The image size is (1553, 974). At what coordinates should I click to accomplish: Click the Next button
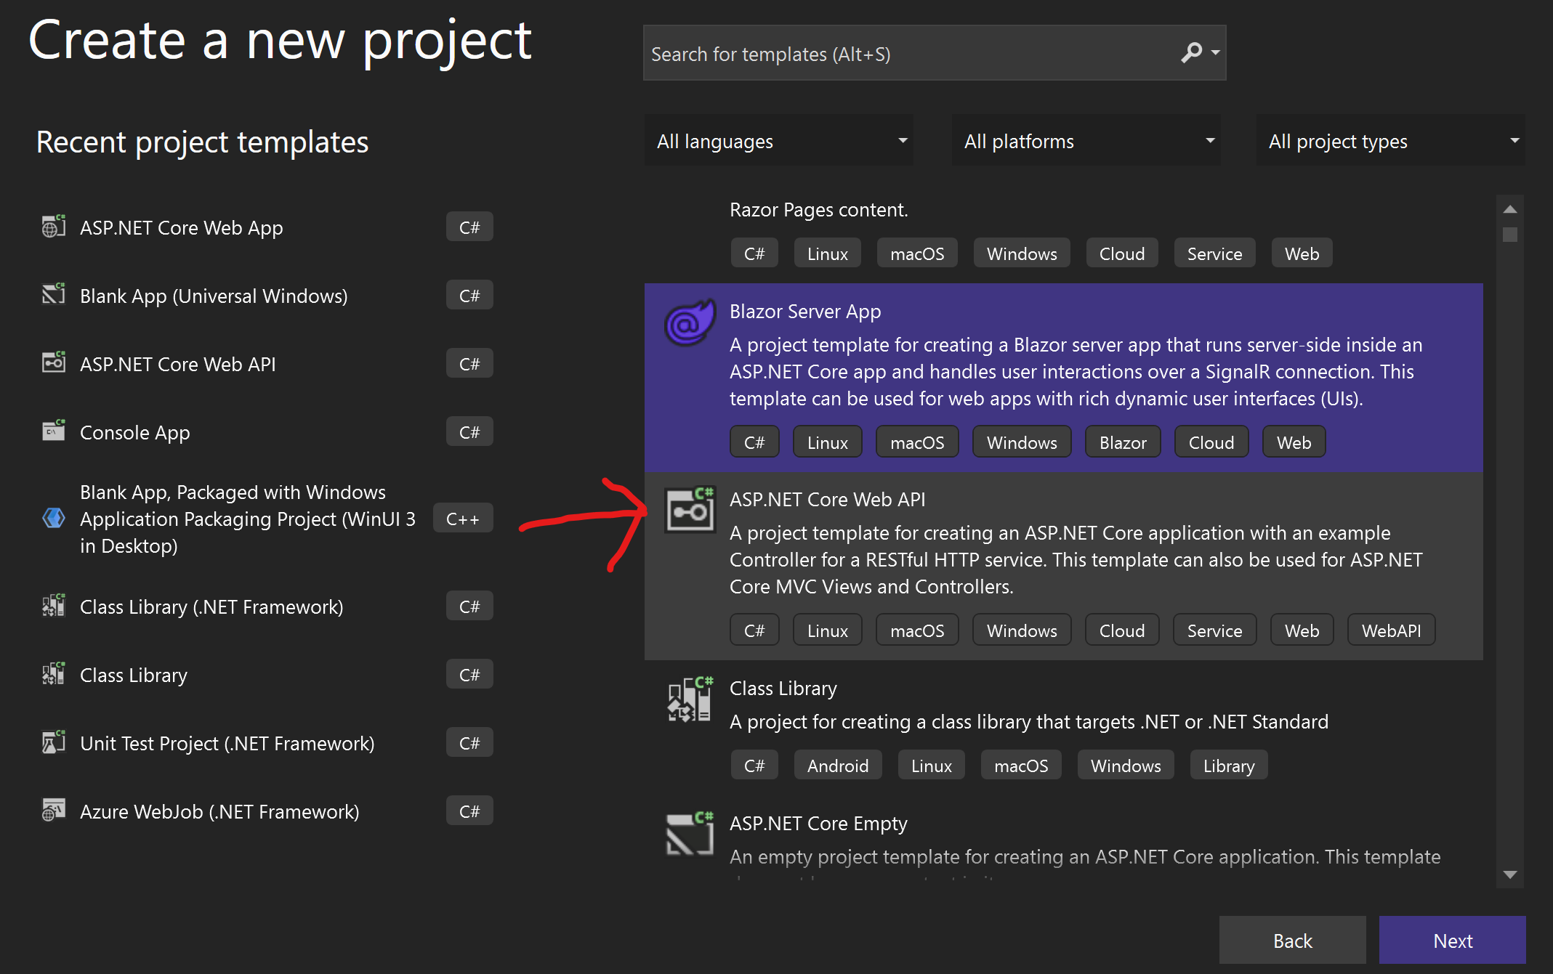(x=1452, y=941)
